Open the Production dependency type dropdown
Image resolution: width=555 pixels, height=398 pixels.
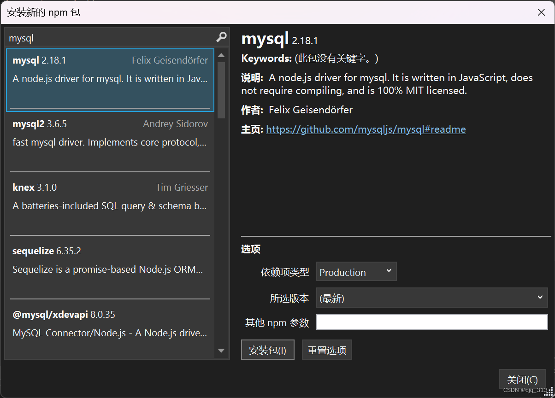click(x=356, y=272)
